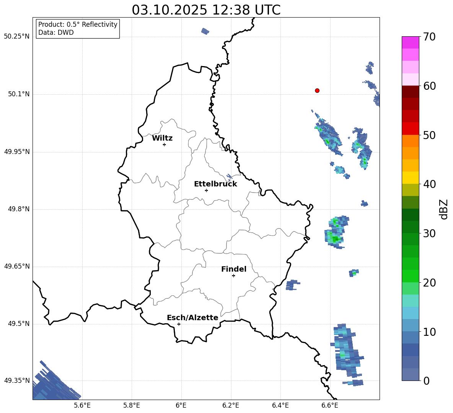Click the red dot station marker
453x413 pixels.
coord(317,91)
